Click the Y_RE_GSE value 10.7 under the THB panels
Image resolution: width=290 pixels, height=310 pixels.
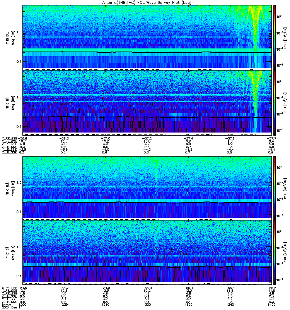click(x=22, y=141)
